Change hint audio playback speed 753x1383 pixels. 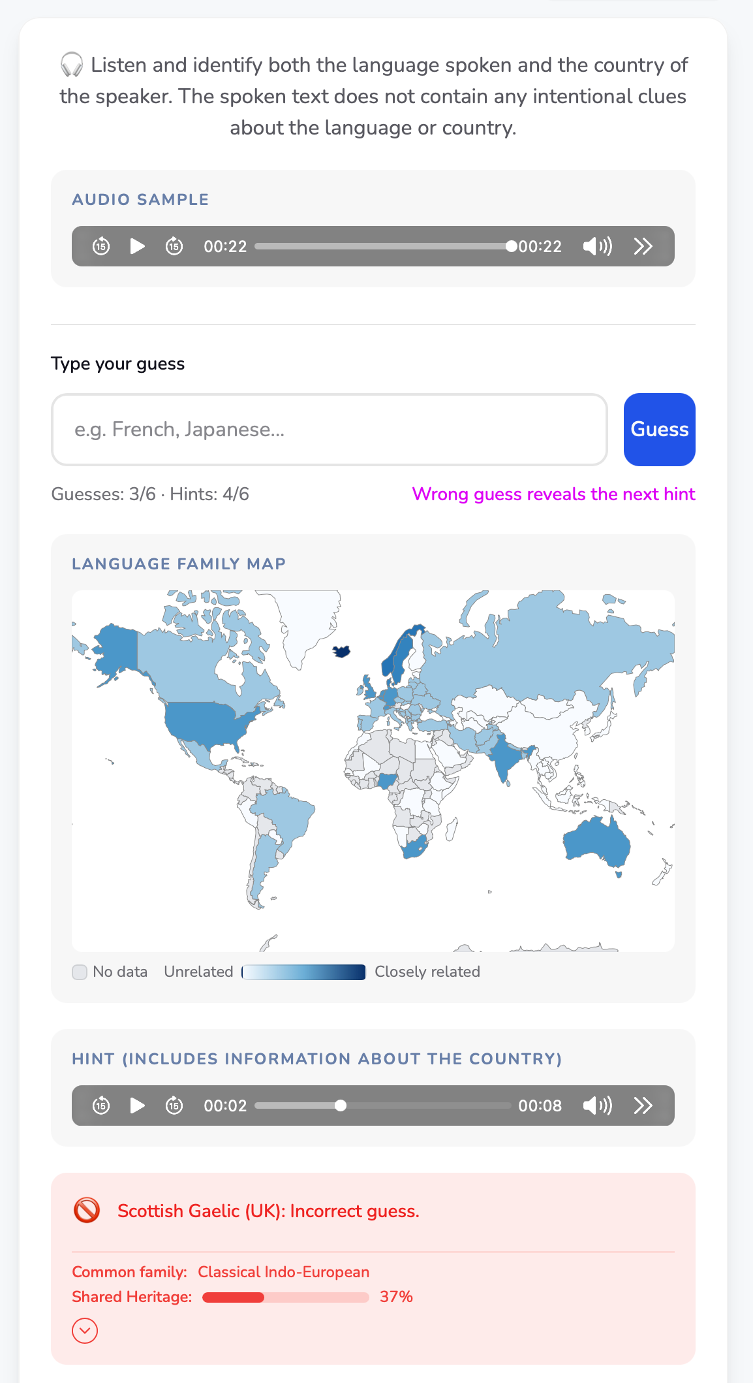coord(643,1105)
